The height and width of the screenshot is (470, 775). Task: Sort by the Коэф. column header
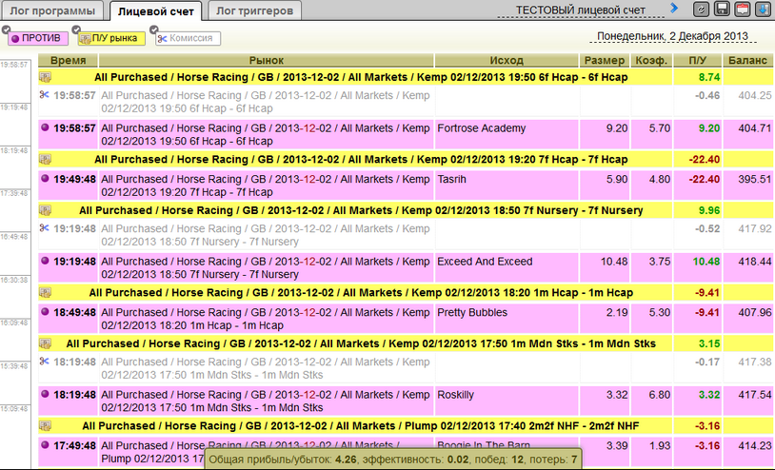coord(651,60)
